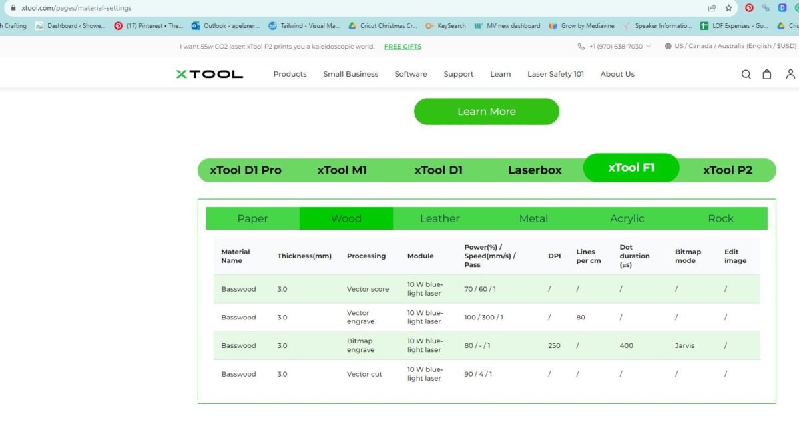Open the (17) Pinterest bookmark
Viewport: 799px width, 424px height.
(148, 26)
